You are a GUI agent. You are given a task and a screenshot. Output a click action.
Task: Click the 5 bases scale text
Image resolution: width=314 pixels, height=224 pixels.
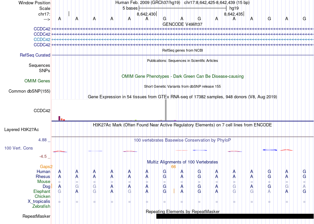[x=130, y=8]
